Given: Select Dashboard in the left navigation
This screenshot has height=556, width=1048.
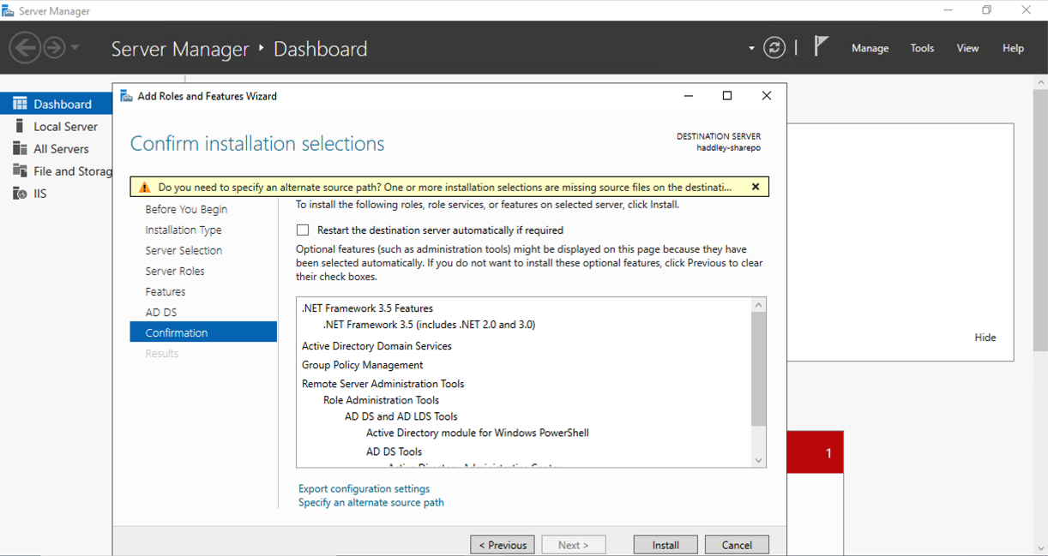Looking at the screenshot, I should [57, 104].
